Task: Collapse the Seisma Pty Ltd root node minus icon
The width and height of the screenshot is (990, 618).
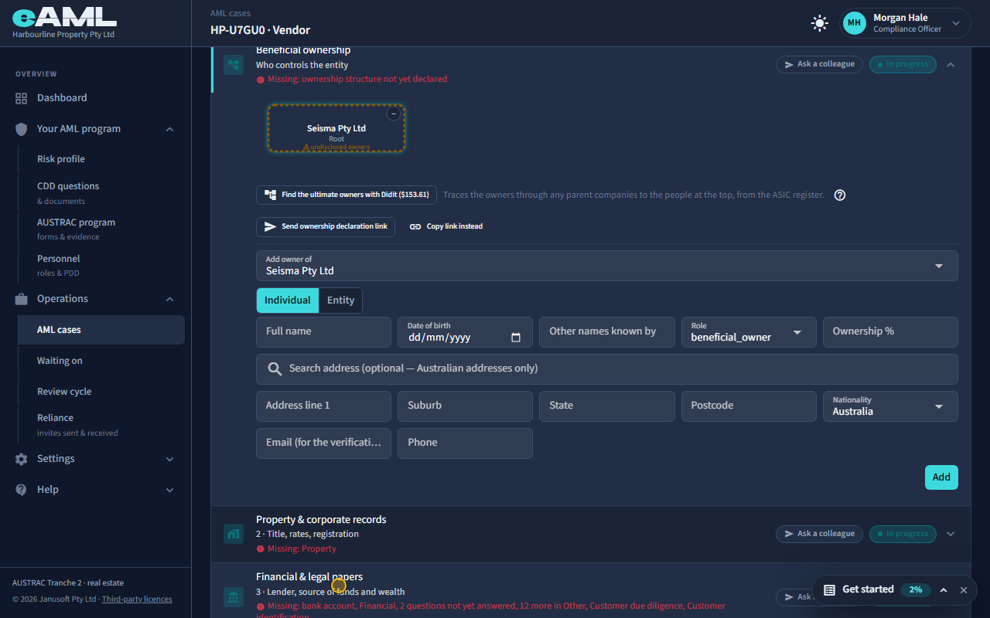Action: [x=393, y=114]
